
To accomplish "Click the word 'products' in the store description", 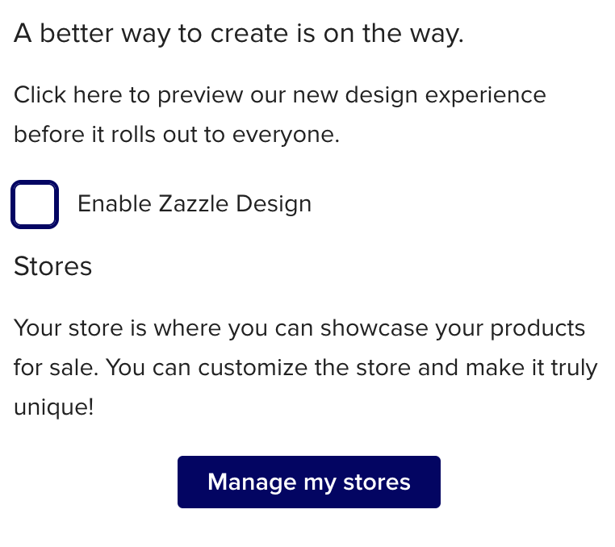I will click(538, 328).
